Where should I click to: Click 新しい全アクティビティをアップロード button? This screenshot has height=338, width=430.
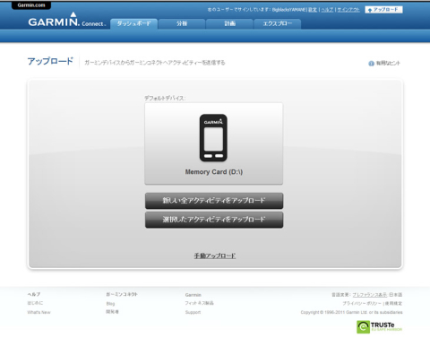tap(214, 201)
